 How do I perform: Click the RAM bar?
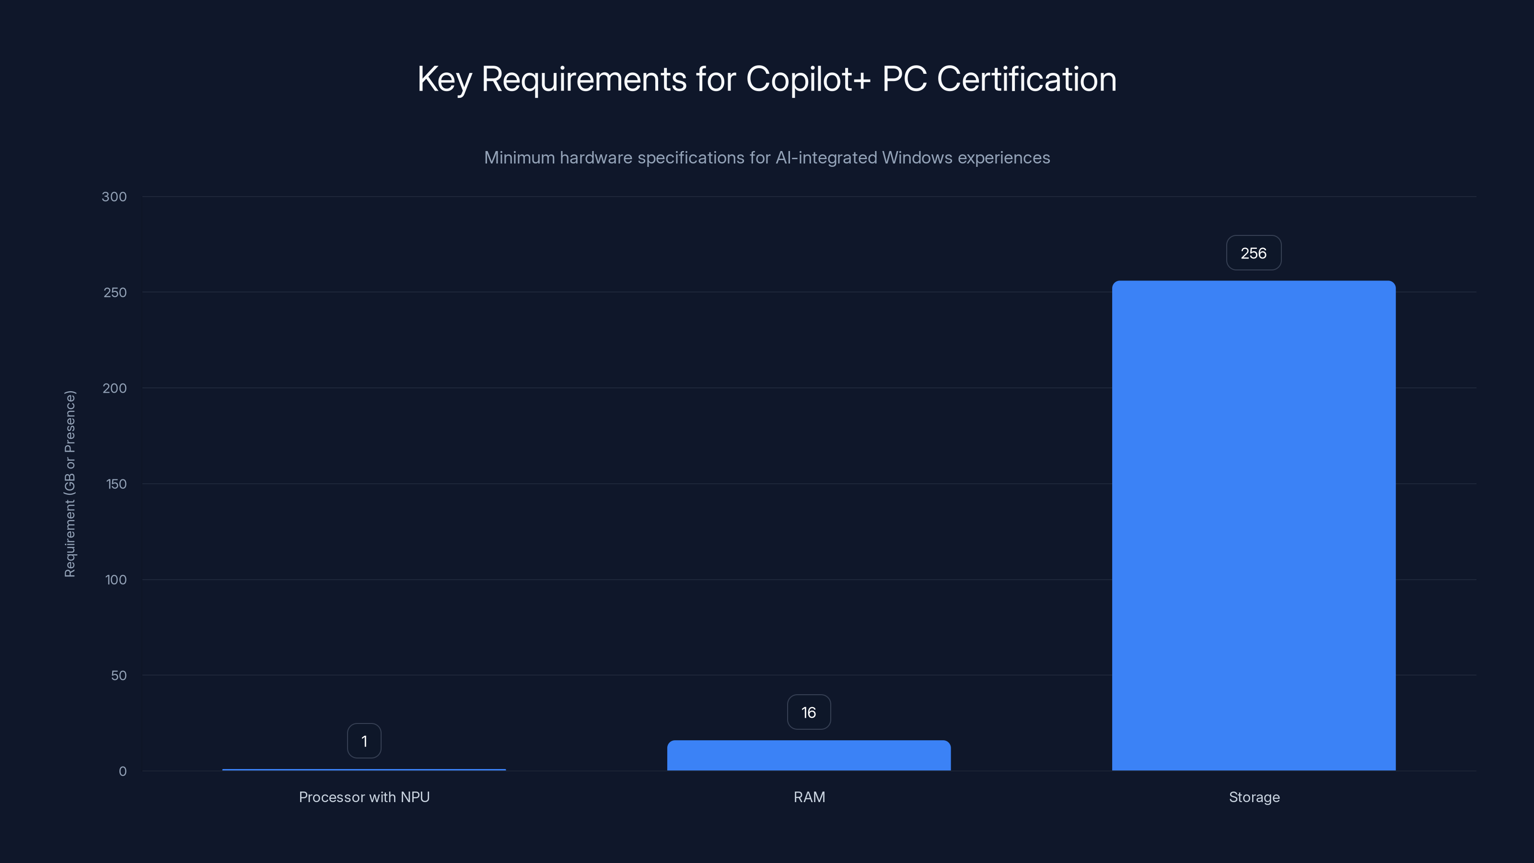(809, 757)
